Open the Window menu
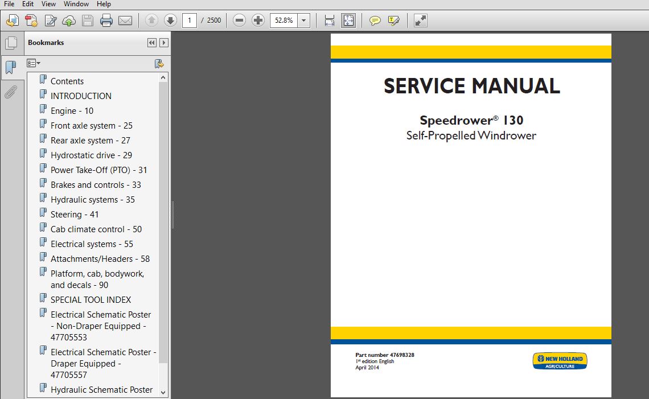 (x=76, y=4)
